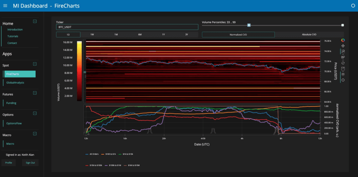This screenshot has width=358, height=177.
Task: Save the chart using the Save icon
Action: pyautogui.click(x=343, y=68)
